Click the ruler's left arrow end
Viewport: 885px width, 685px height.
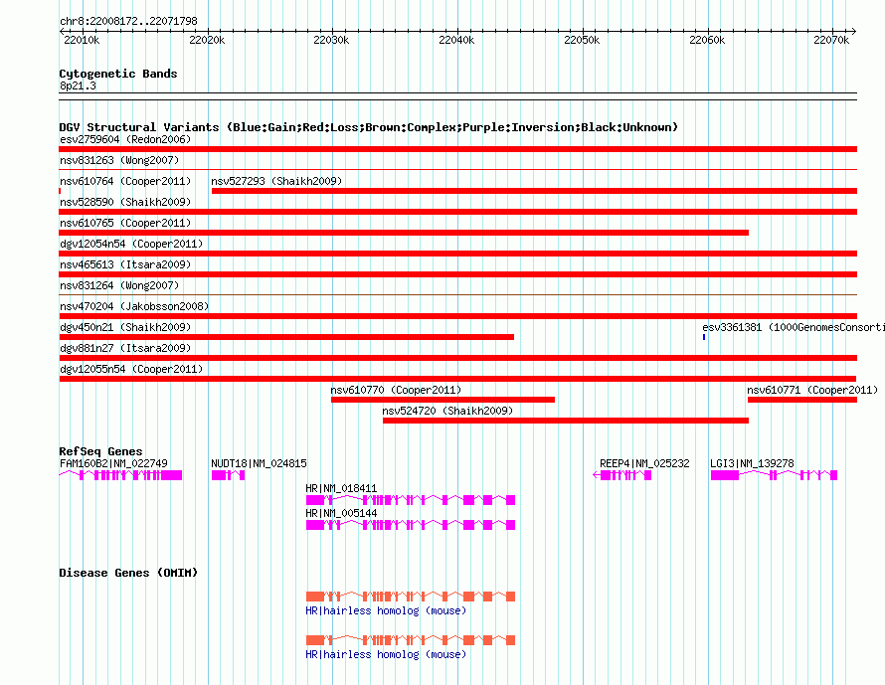click(62, 31)
